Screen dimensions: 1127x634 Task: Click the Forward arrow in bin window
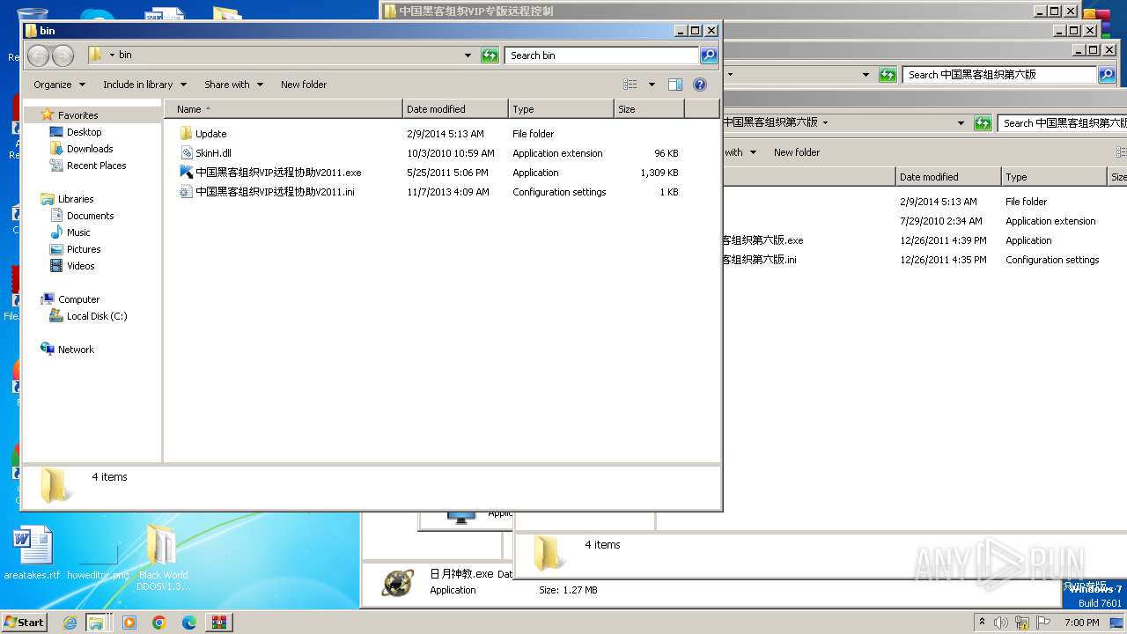click(x=63, y=55)
